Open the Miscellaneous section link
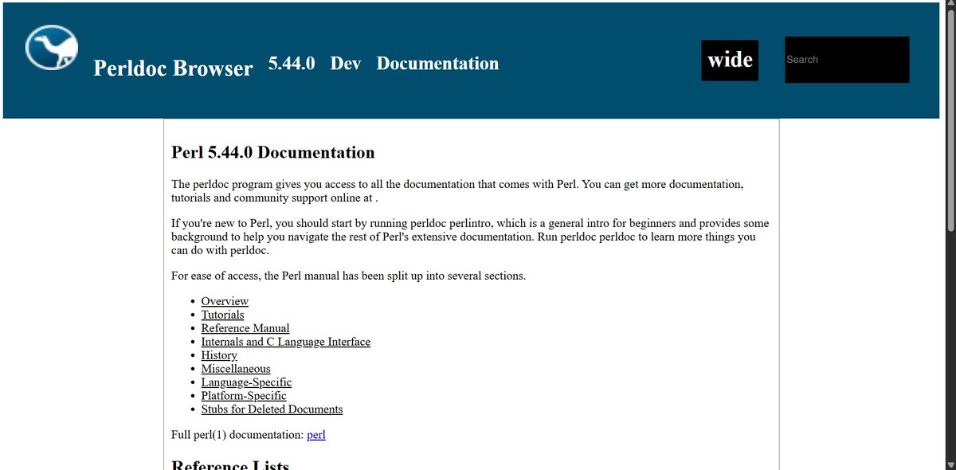Image resolution: width=956 pixels, height=470 pixels. [236, 369]
